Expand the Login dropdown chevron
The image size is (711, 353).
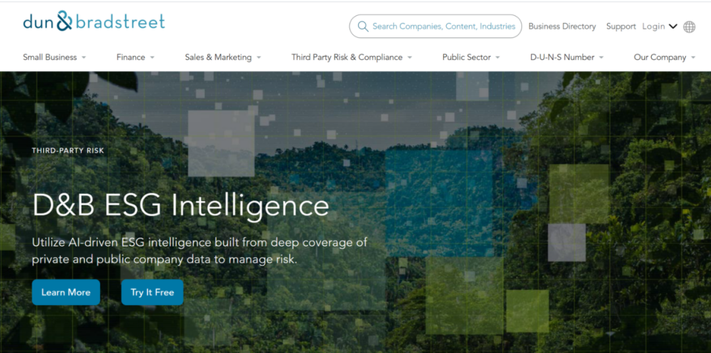click(x=673, y=27)
